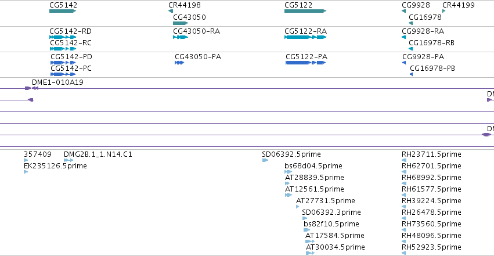Select the CG16978-RB transcript glyph

coord(411,49)
